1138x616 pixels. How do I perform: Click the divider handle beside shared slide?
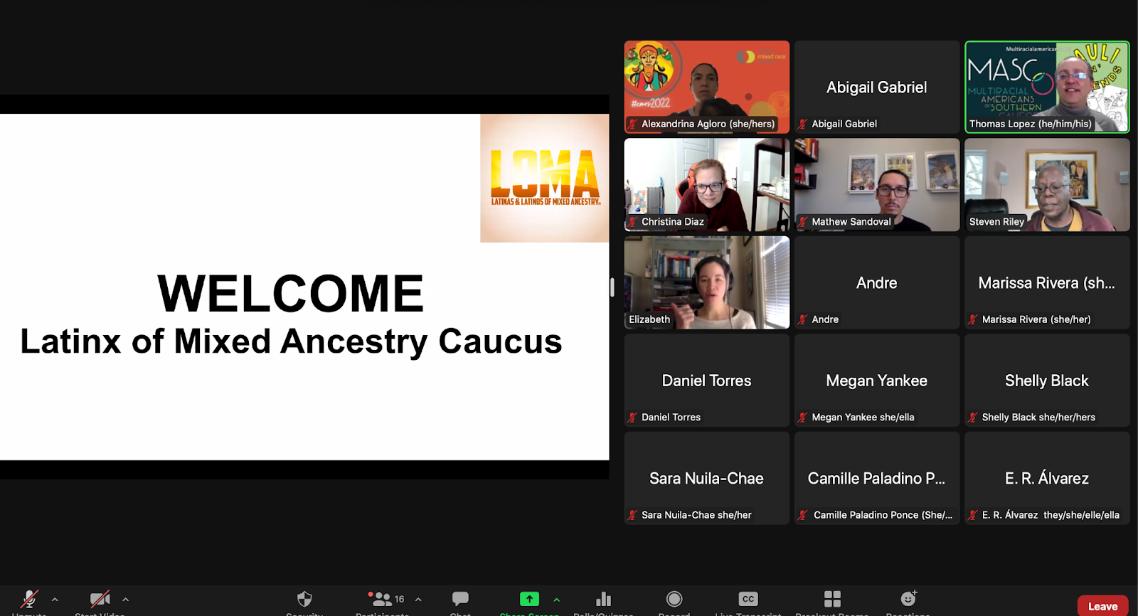[x=612, y=287]
